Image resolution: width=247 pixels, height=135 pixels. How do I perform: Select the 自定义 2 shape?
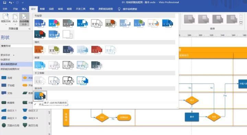30,110
